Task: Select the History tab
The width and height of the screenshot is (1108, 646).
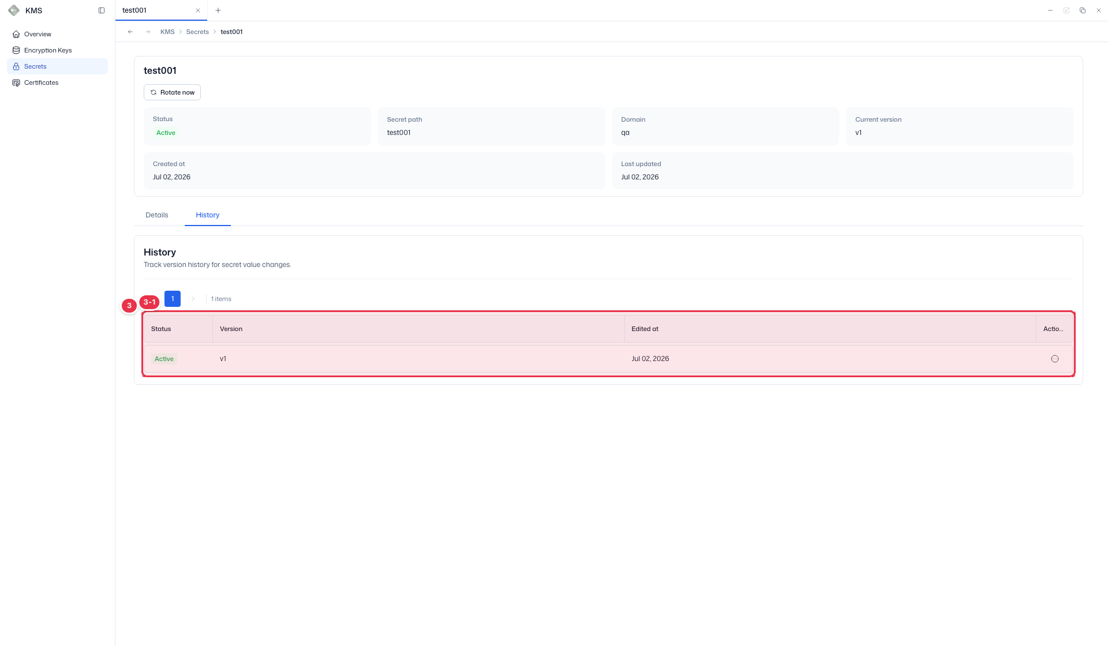Action: coord(208,215)
